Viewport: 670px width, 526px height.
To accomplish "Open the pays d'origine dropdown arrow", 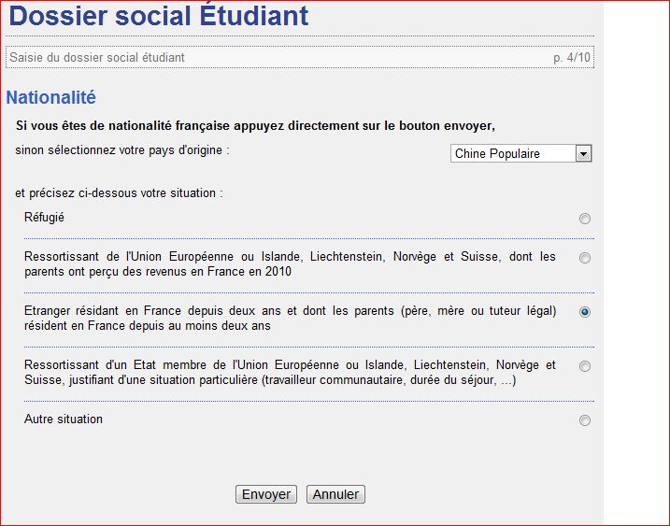I will pyautogui.click(x=583, y=153).
